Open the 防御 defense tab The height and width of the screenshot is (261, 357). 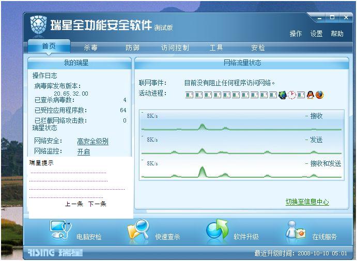pyautogui.click(x=132, y=48)
